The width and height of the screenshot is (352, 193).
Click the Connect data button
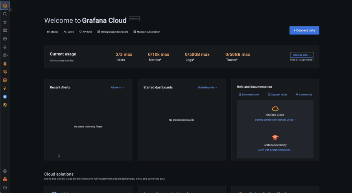coord(304,30)
